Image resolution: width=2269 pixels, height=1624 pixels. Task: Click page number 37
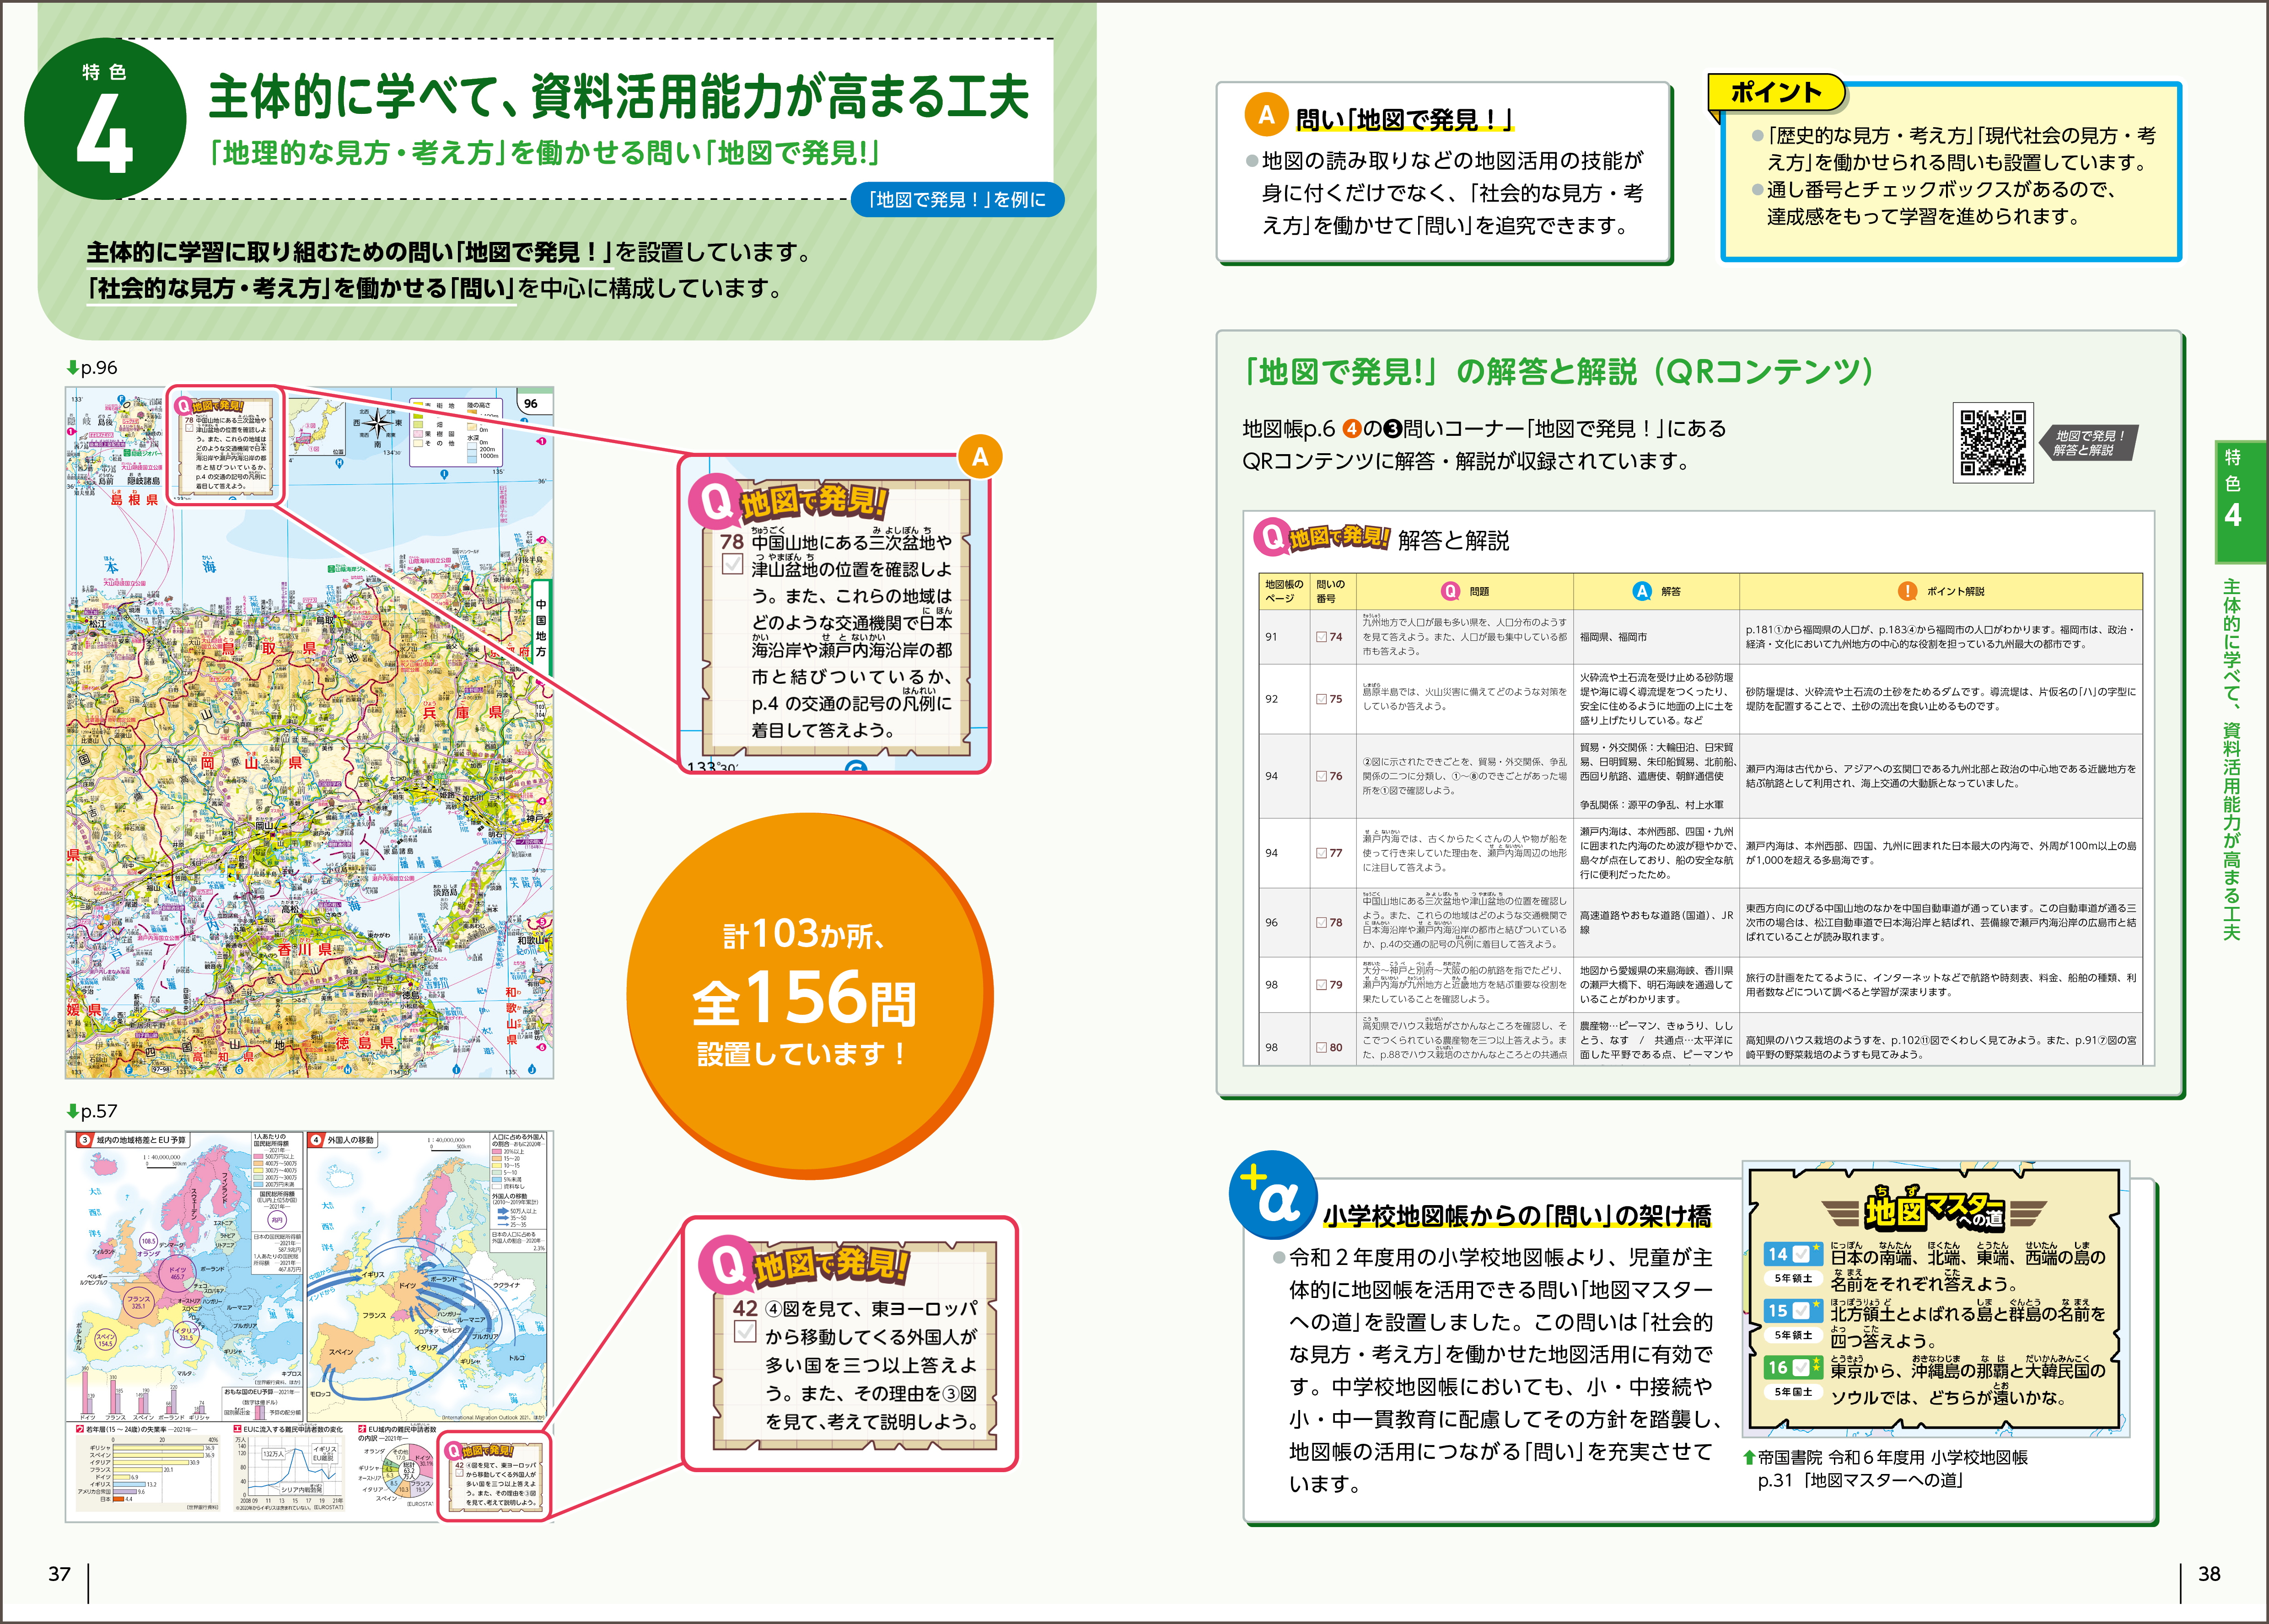[59, 1574]
